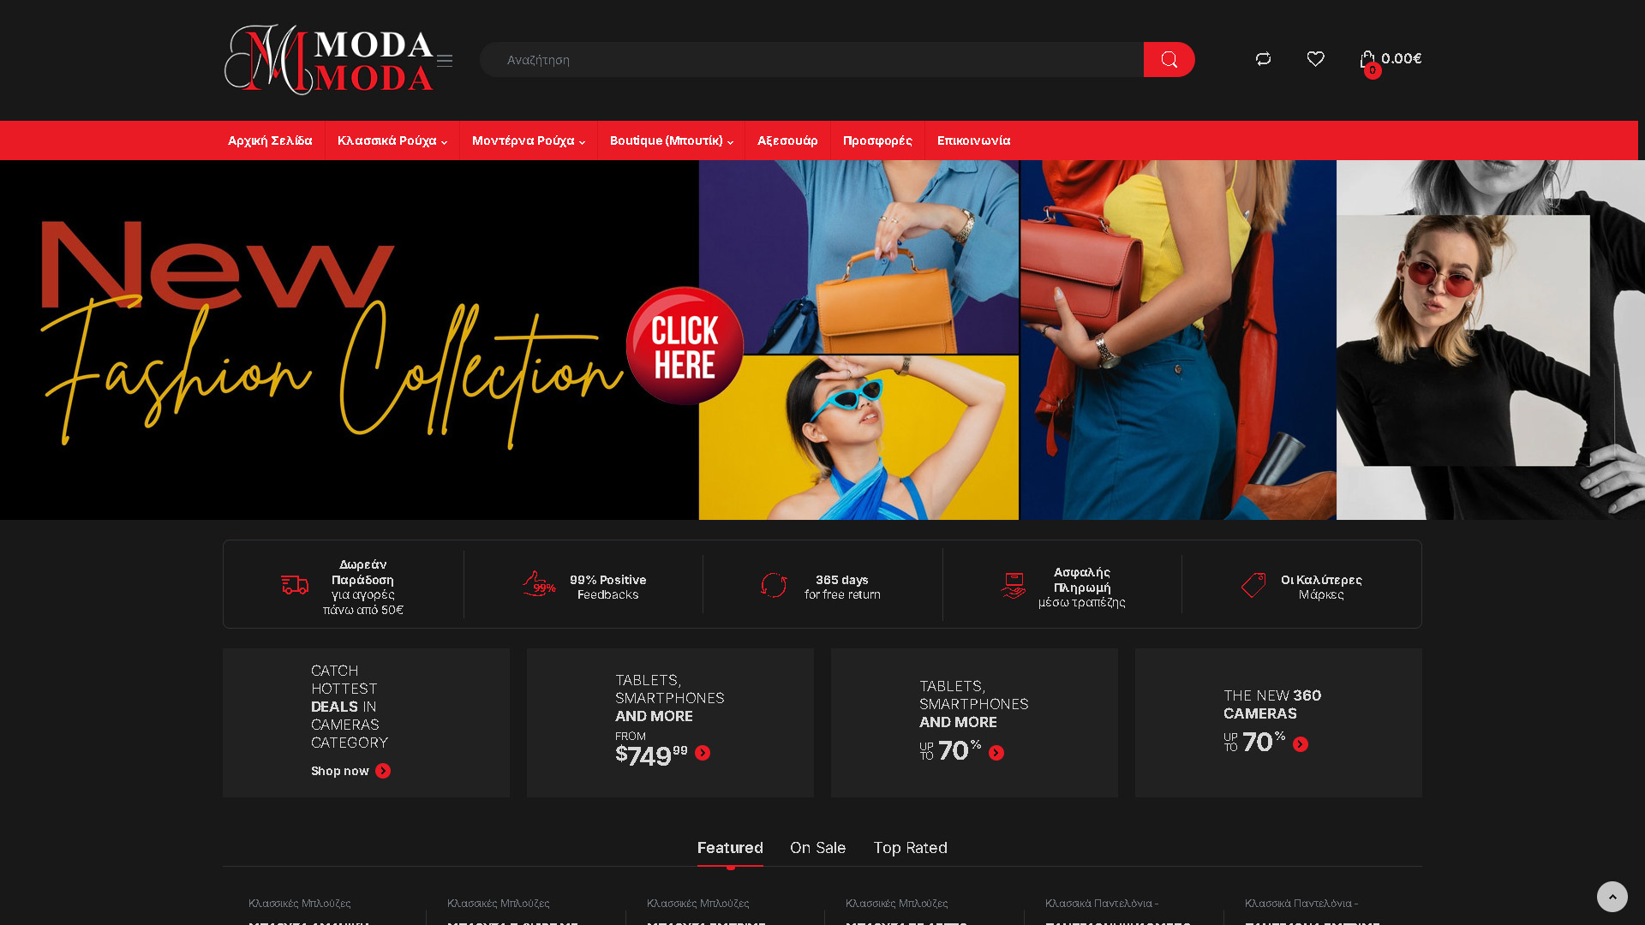Click the red search magnifier button
The width and height of the screenshot is (1645, 925).
(1169, 59)
